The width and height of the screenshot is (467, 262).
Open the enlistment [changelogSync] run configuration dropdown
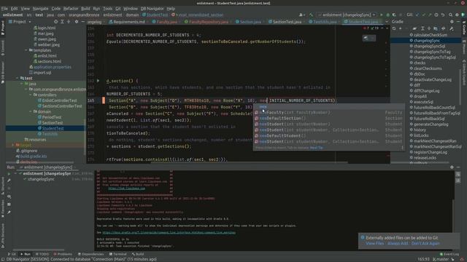(347, 15)
